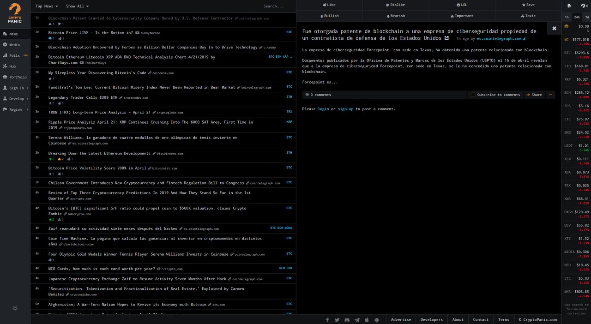The width and height of the screenshot is (591, 324).
Task: Open headline 'Legendary Trader Calls $309 ETH'
Action: (x=83, y=97)
